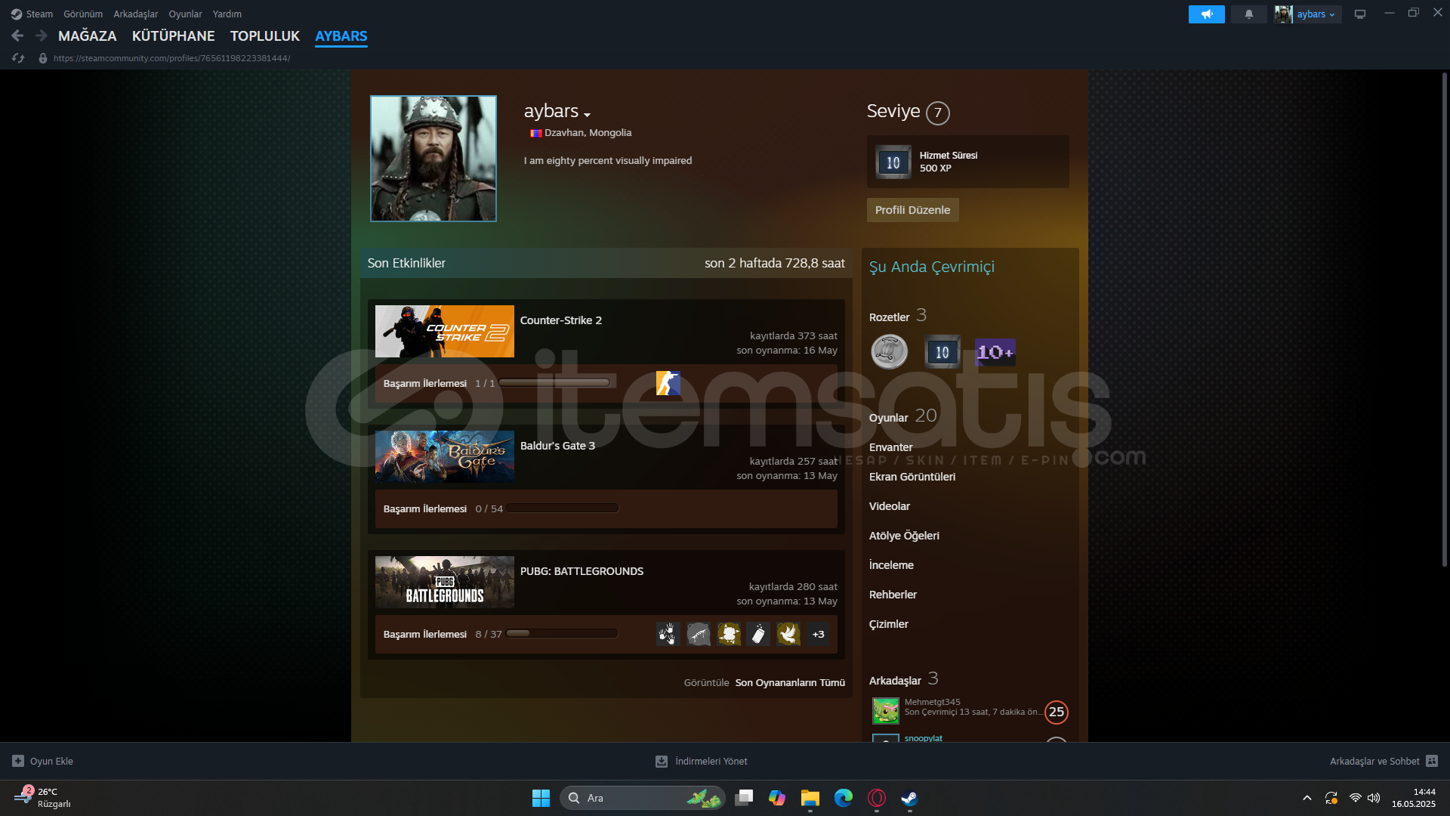Click the Profili Düzenle button
Image resolution: width=1450 pixels, height=816 pixels.
[912, 210]
